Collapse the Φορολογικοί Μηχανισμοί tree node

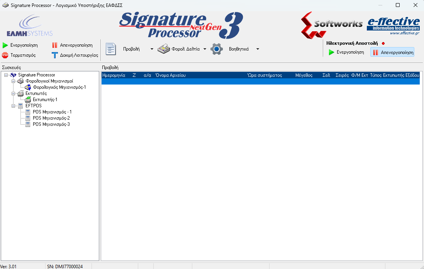pos(13,81)
